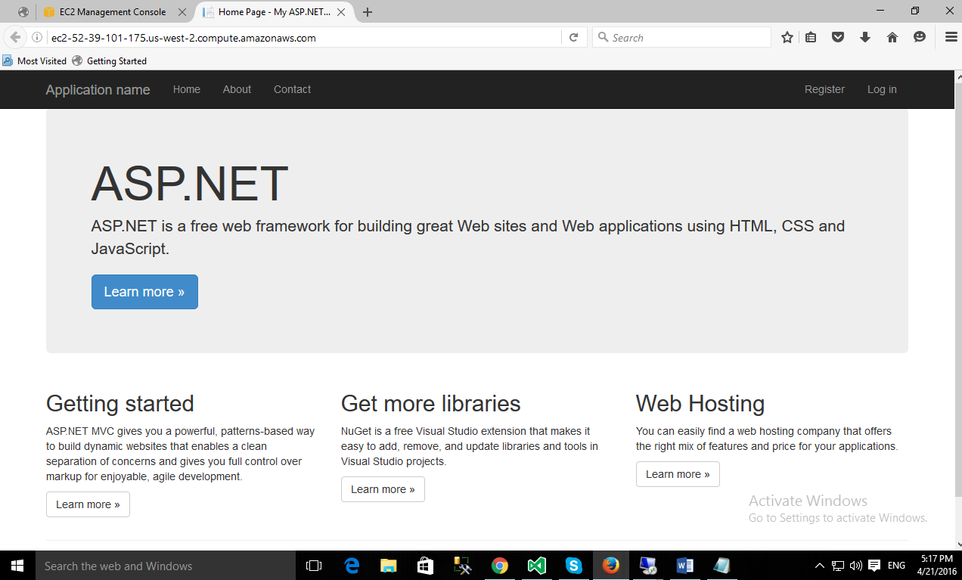This screenshot has width=962, height=580.
Task: Learn more under Get more libraries
Action: 383,489
